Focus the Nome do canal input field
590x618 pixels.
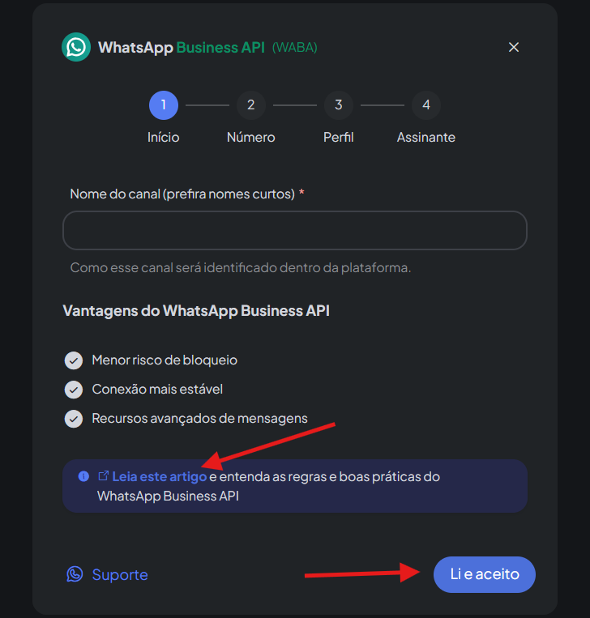[x=295, y=231]
